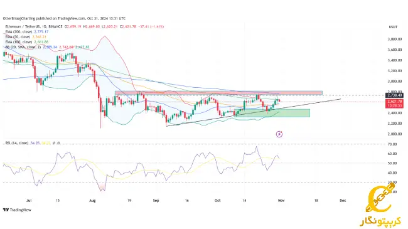Click the red 2,621.78 current price tag
Viewport: 408px width, 229px height.
coord(394,104)
